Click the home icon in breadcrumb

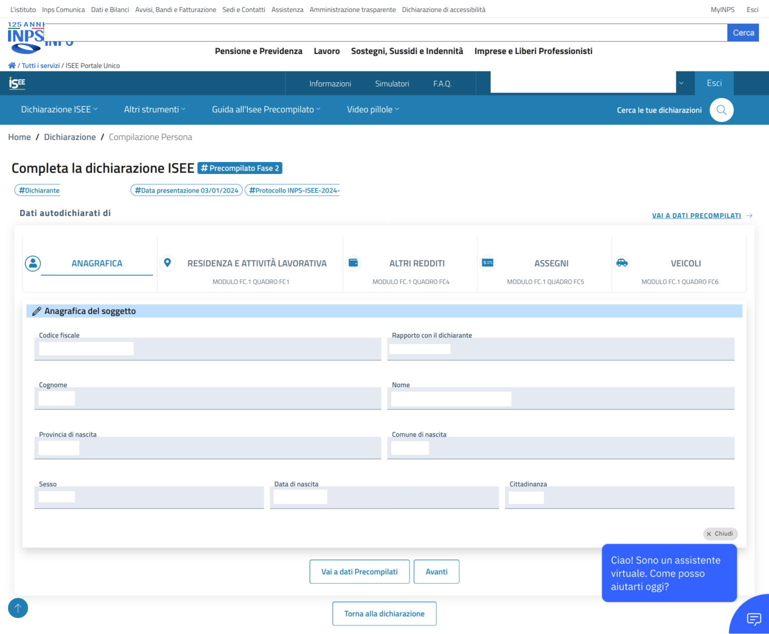click(12, 65)
